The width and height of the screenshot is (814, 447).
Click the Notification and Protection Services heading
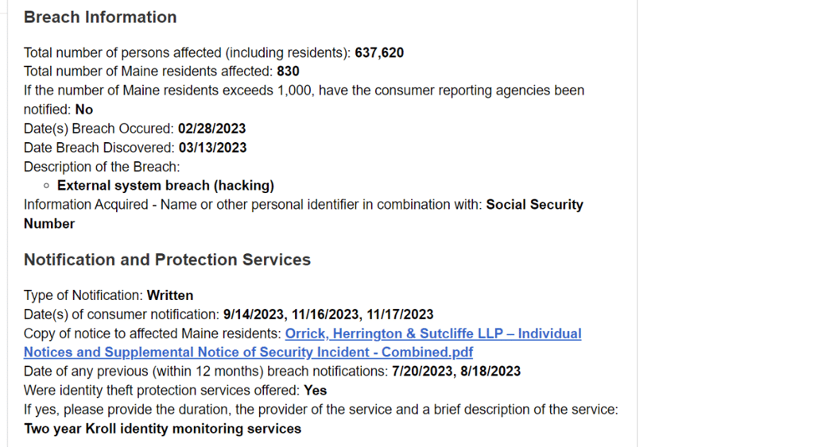167,260
